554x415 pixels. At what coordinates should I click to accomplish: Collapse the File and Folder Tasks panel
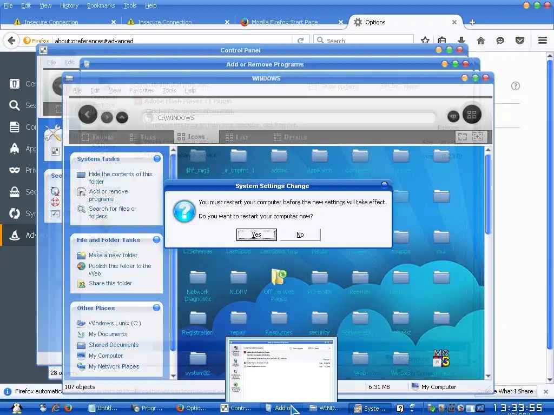[156, 239]
